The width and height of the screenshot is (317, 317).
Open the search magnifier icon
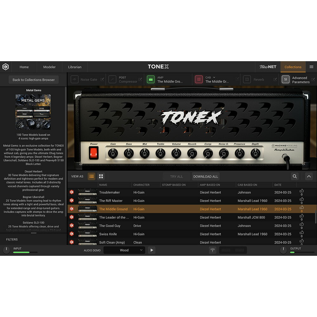295,176
